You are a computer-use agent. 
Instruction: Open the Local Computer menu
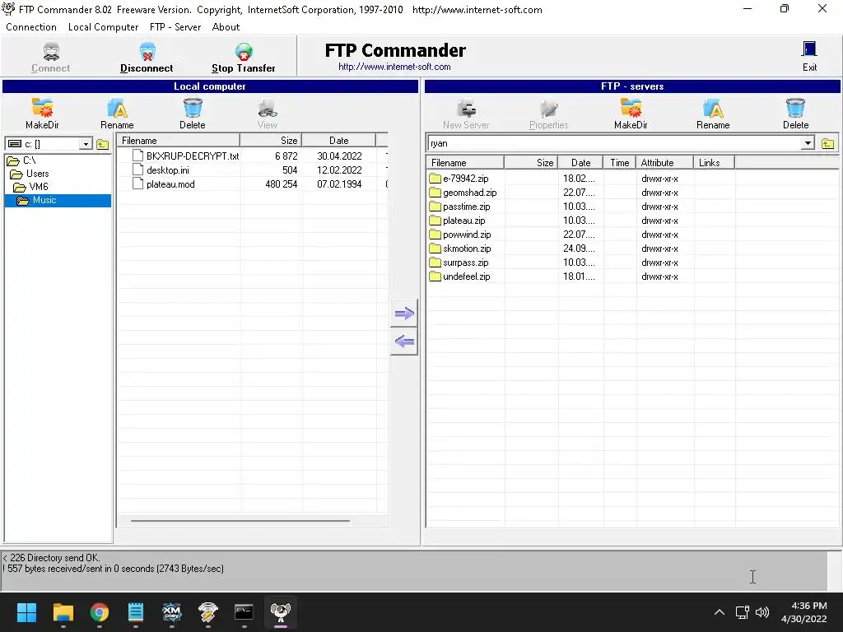[103, 27]
